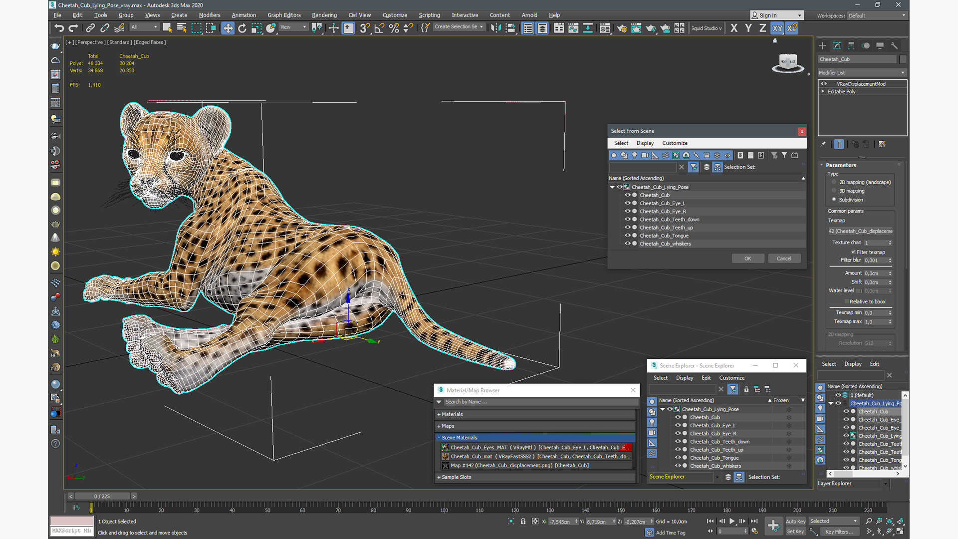Click the Redo arrow icon

point(73,28)
